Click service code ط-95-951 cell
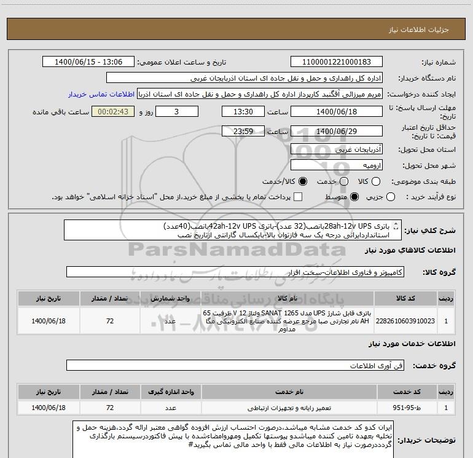The width and height of the screenshot is (473, 458). (407, 408)
